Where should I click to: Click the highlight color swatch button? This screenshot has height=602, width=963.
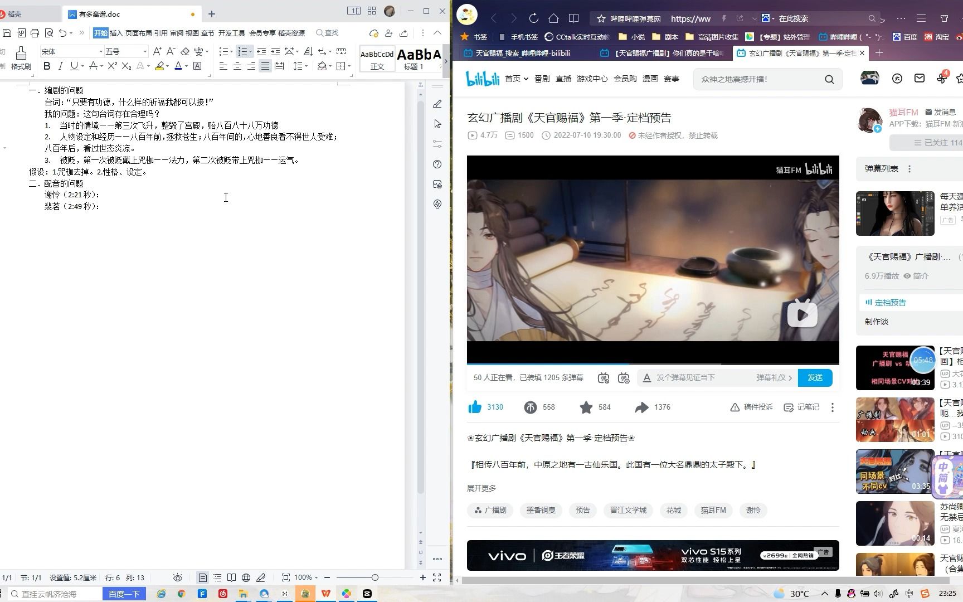click(159, 66)
